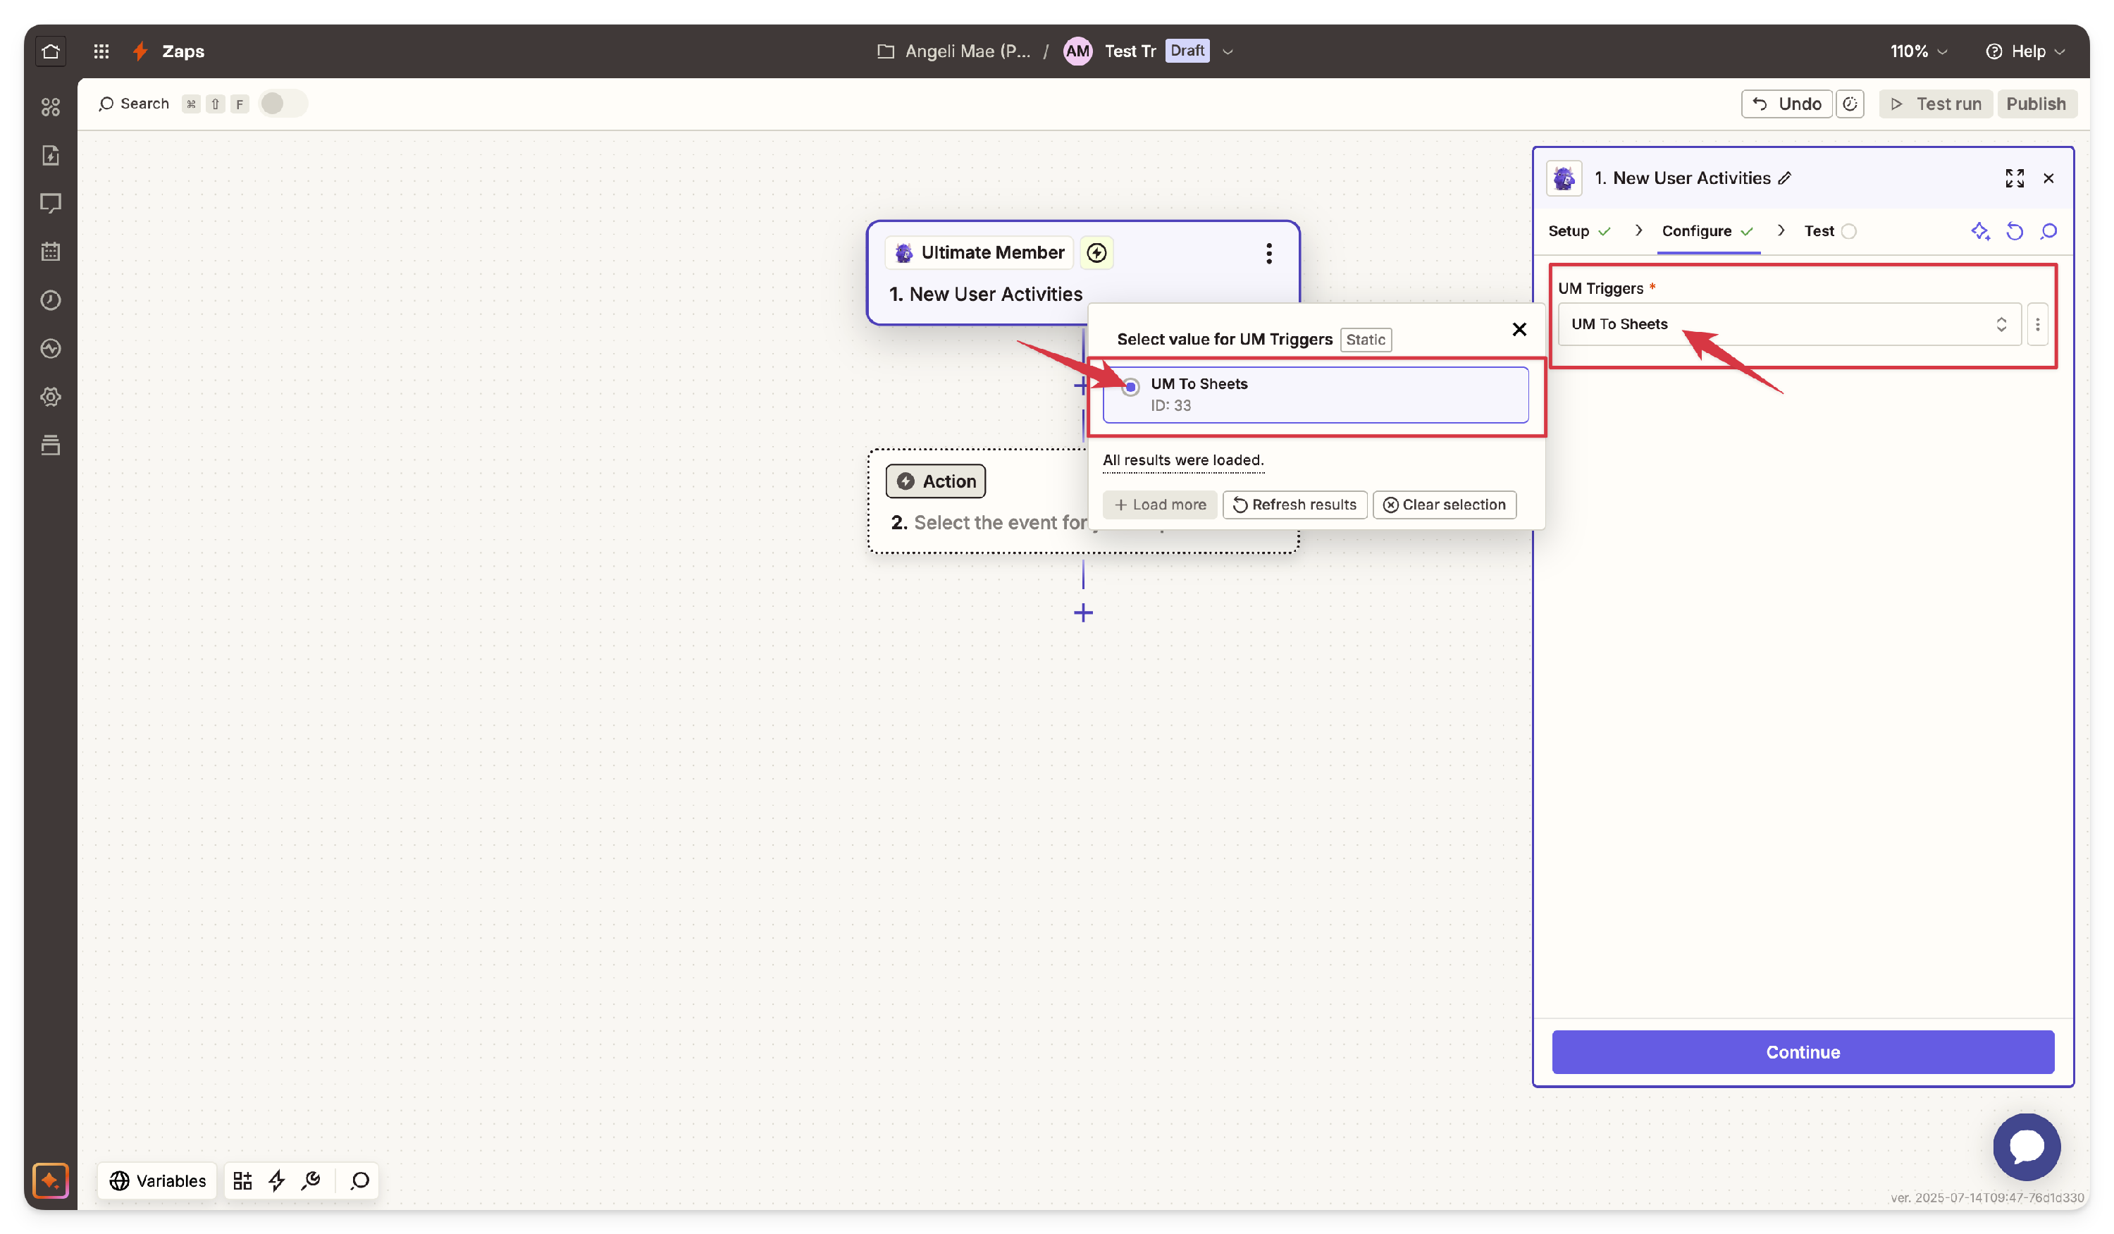Open the three-dot options beside UM Triggers field

(2036, 323)
